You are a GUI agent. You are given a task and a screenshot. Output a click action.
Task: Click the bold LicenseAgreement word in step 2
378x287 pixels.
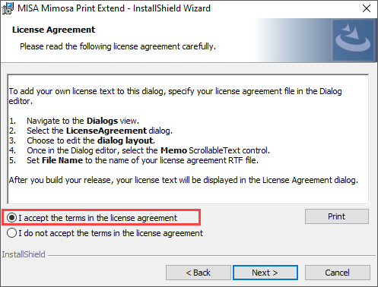pyautogui.click(x=106, y=131)
